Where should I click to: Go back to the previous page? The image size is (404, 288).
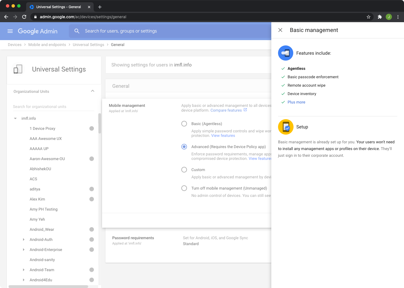coord(6,17)
